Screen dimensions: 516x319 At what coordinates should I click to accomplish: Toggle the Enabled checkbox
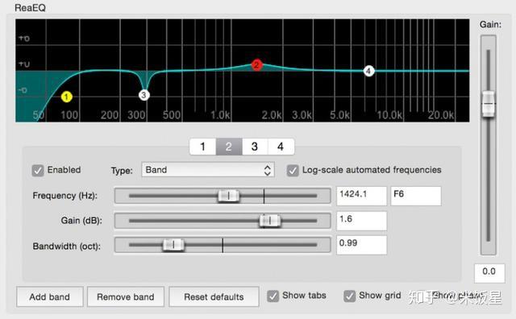click(38, 170)
